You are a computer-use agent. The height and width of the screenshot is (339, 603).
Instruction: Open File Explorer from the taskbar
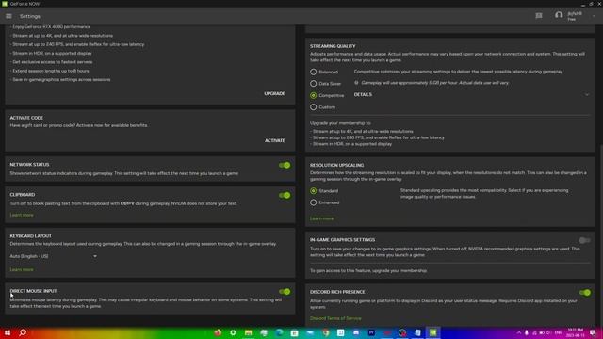(x=248, y=332)
